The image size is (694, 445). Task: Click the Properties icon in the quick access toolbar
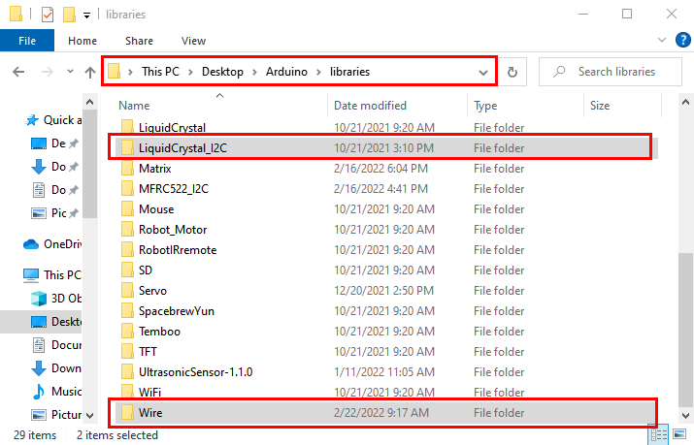[x=48, y=15]
